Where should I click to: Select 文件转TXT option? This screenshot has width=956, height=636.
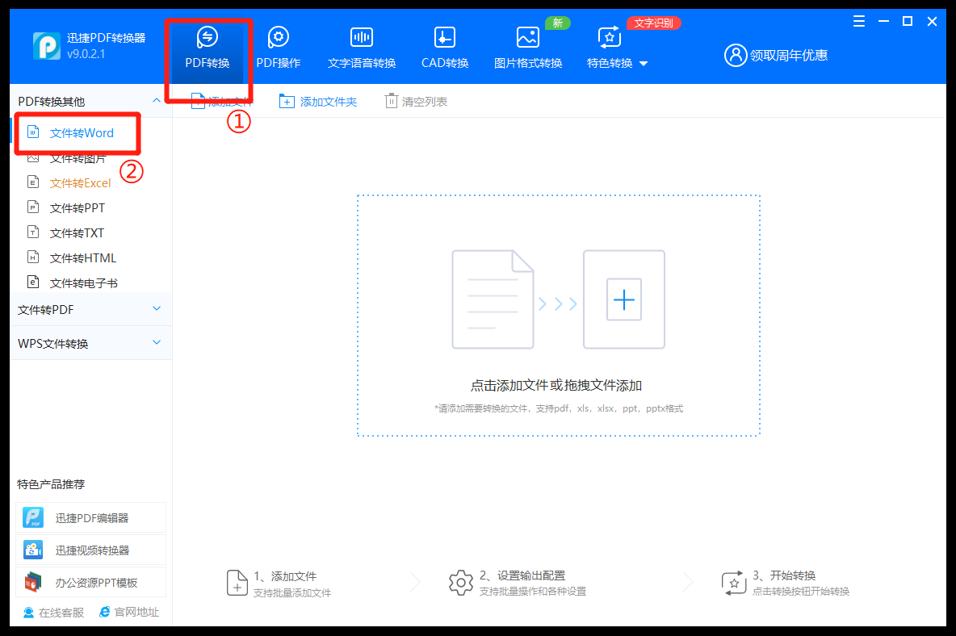(x=77, y=232)
